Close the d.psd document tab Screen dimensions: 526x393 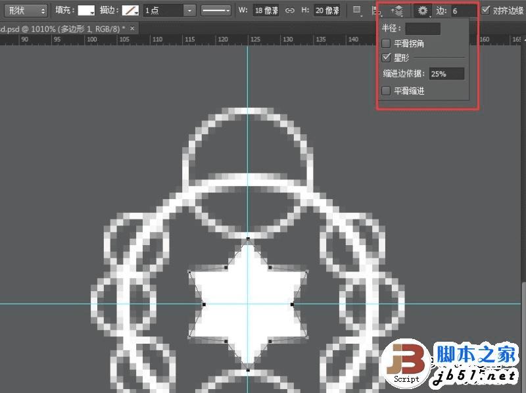pyautogui.click(x=132, y=28)
